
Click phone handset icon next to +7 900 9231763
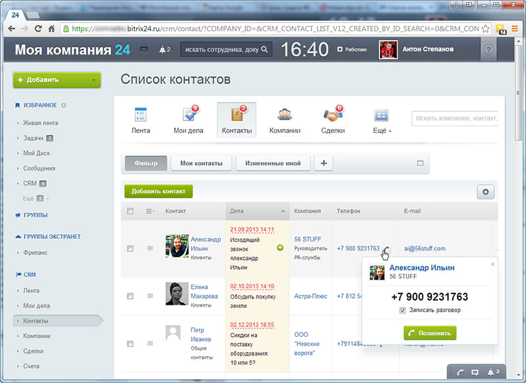pos(386,249)
